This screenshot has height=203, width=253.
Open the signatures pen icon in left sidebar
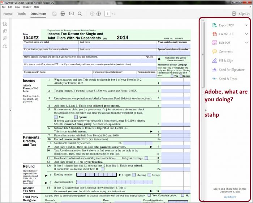[x=5, y=46]
